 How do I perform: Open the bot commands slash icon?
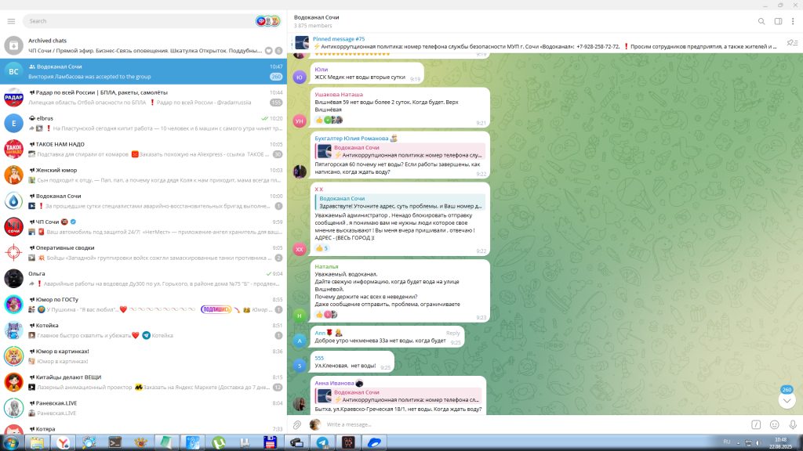[x=756, y=424]
